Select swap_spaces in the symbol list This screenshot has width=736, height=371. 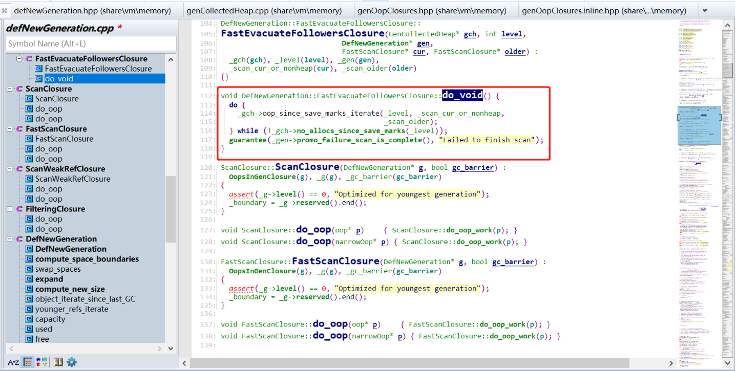[58, 269]
